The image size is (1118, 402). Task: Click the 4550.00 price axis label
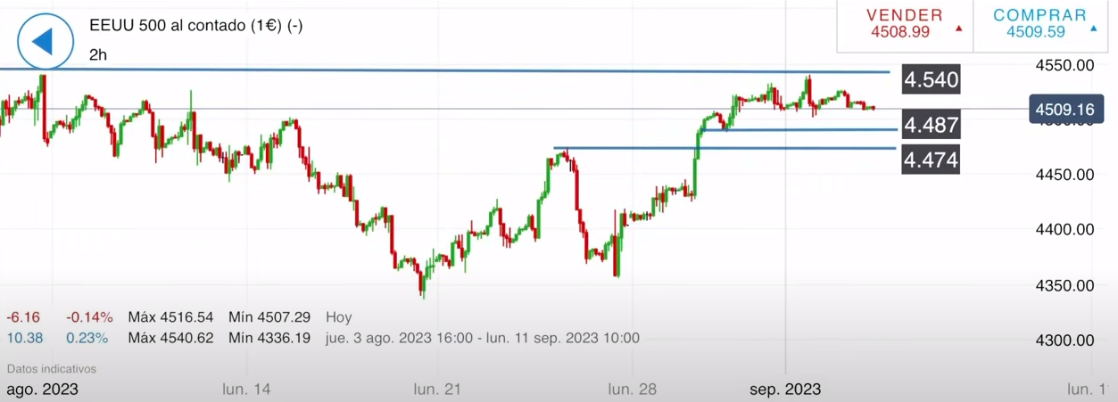(1064, 65)
